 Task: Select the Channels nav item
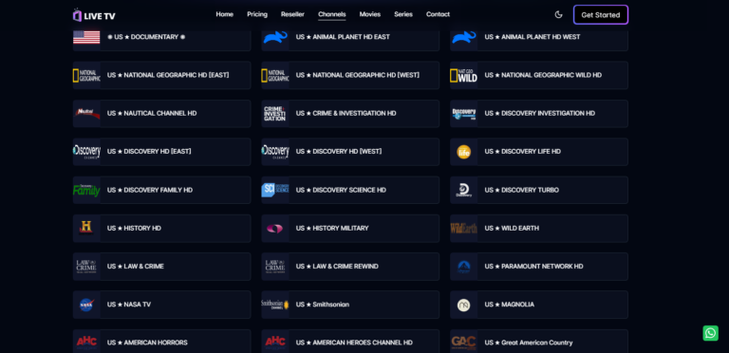332,14
